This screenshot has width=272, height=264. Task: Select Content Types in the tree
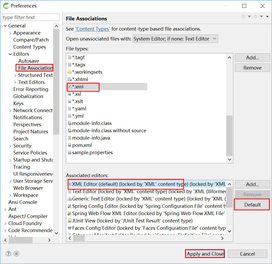(x=30, y=47)
